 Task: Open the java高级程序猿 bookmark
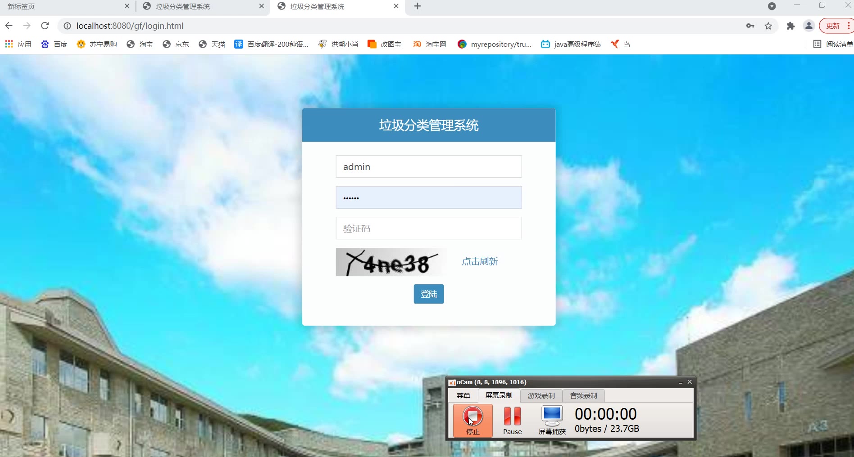(571, 44)
